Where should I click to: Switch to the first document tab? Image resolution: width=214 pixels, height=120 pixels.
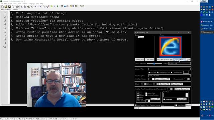[6, 10]
